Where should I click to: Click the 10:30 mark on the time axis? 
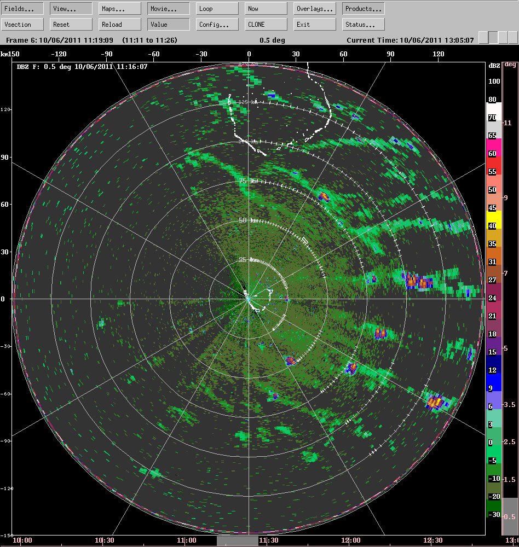coord(105,540)
